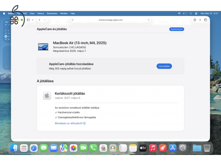Go forward to next page
This screenshot has height=166, width=221.
[45, 20]
